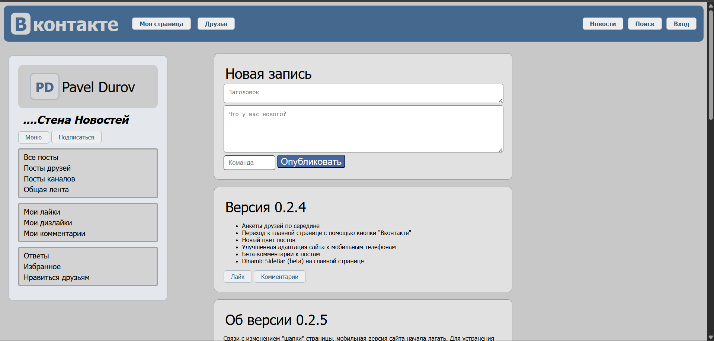Click the Стена Новостей heading
The height and width of the screenshot is (341, 714).
[76, 120]
